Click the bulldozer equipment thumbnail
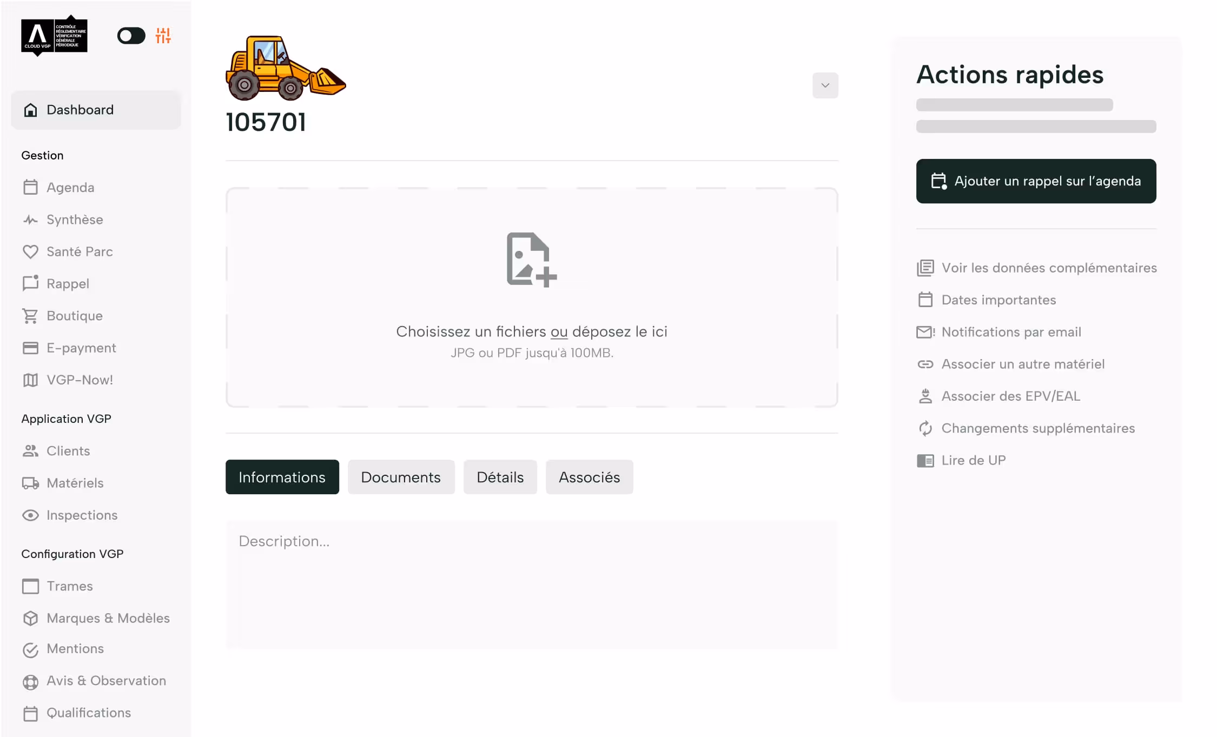1217x737 pixels. tap(286, 68)
